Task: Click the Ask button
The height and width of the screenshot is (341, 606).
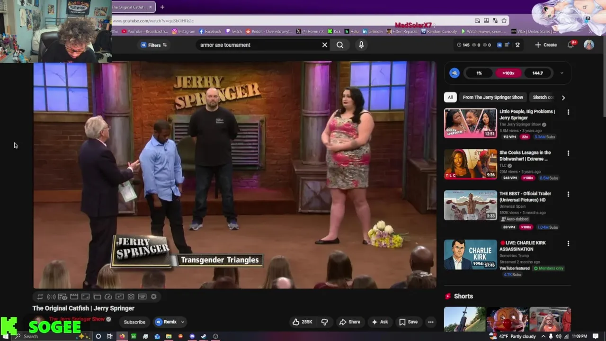Action: click(x=380, y=322)
